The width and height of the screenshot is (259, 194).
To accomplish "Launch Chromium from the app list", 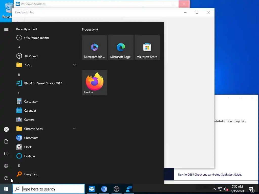I will click(46, 138).
